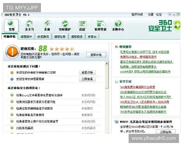Select the row 检测注册表编辑器是否被禁用

point(54,108)
